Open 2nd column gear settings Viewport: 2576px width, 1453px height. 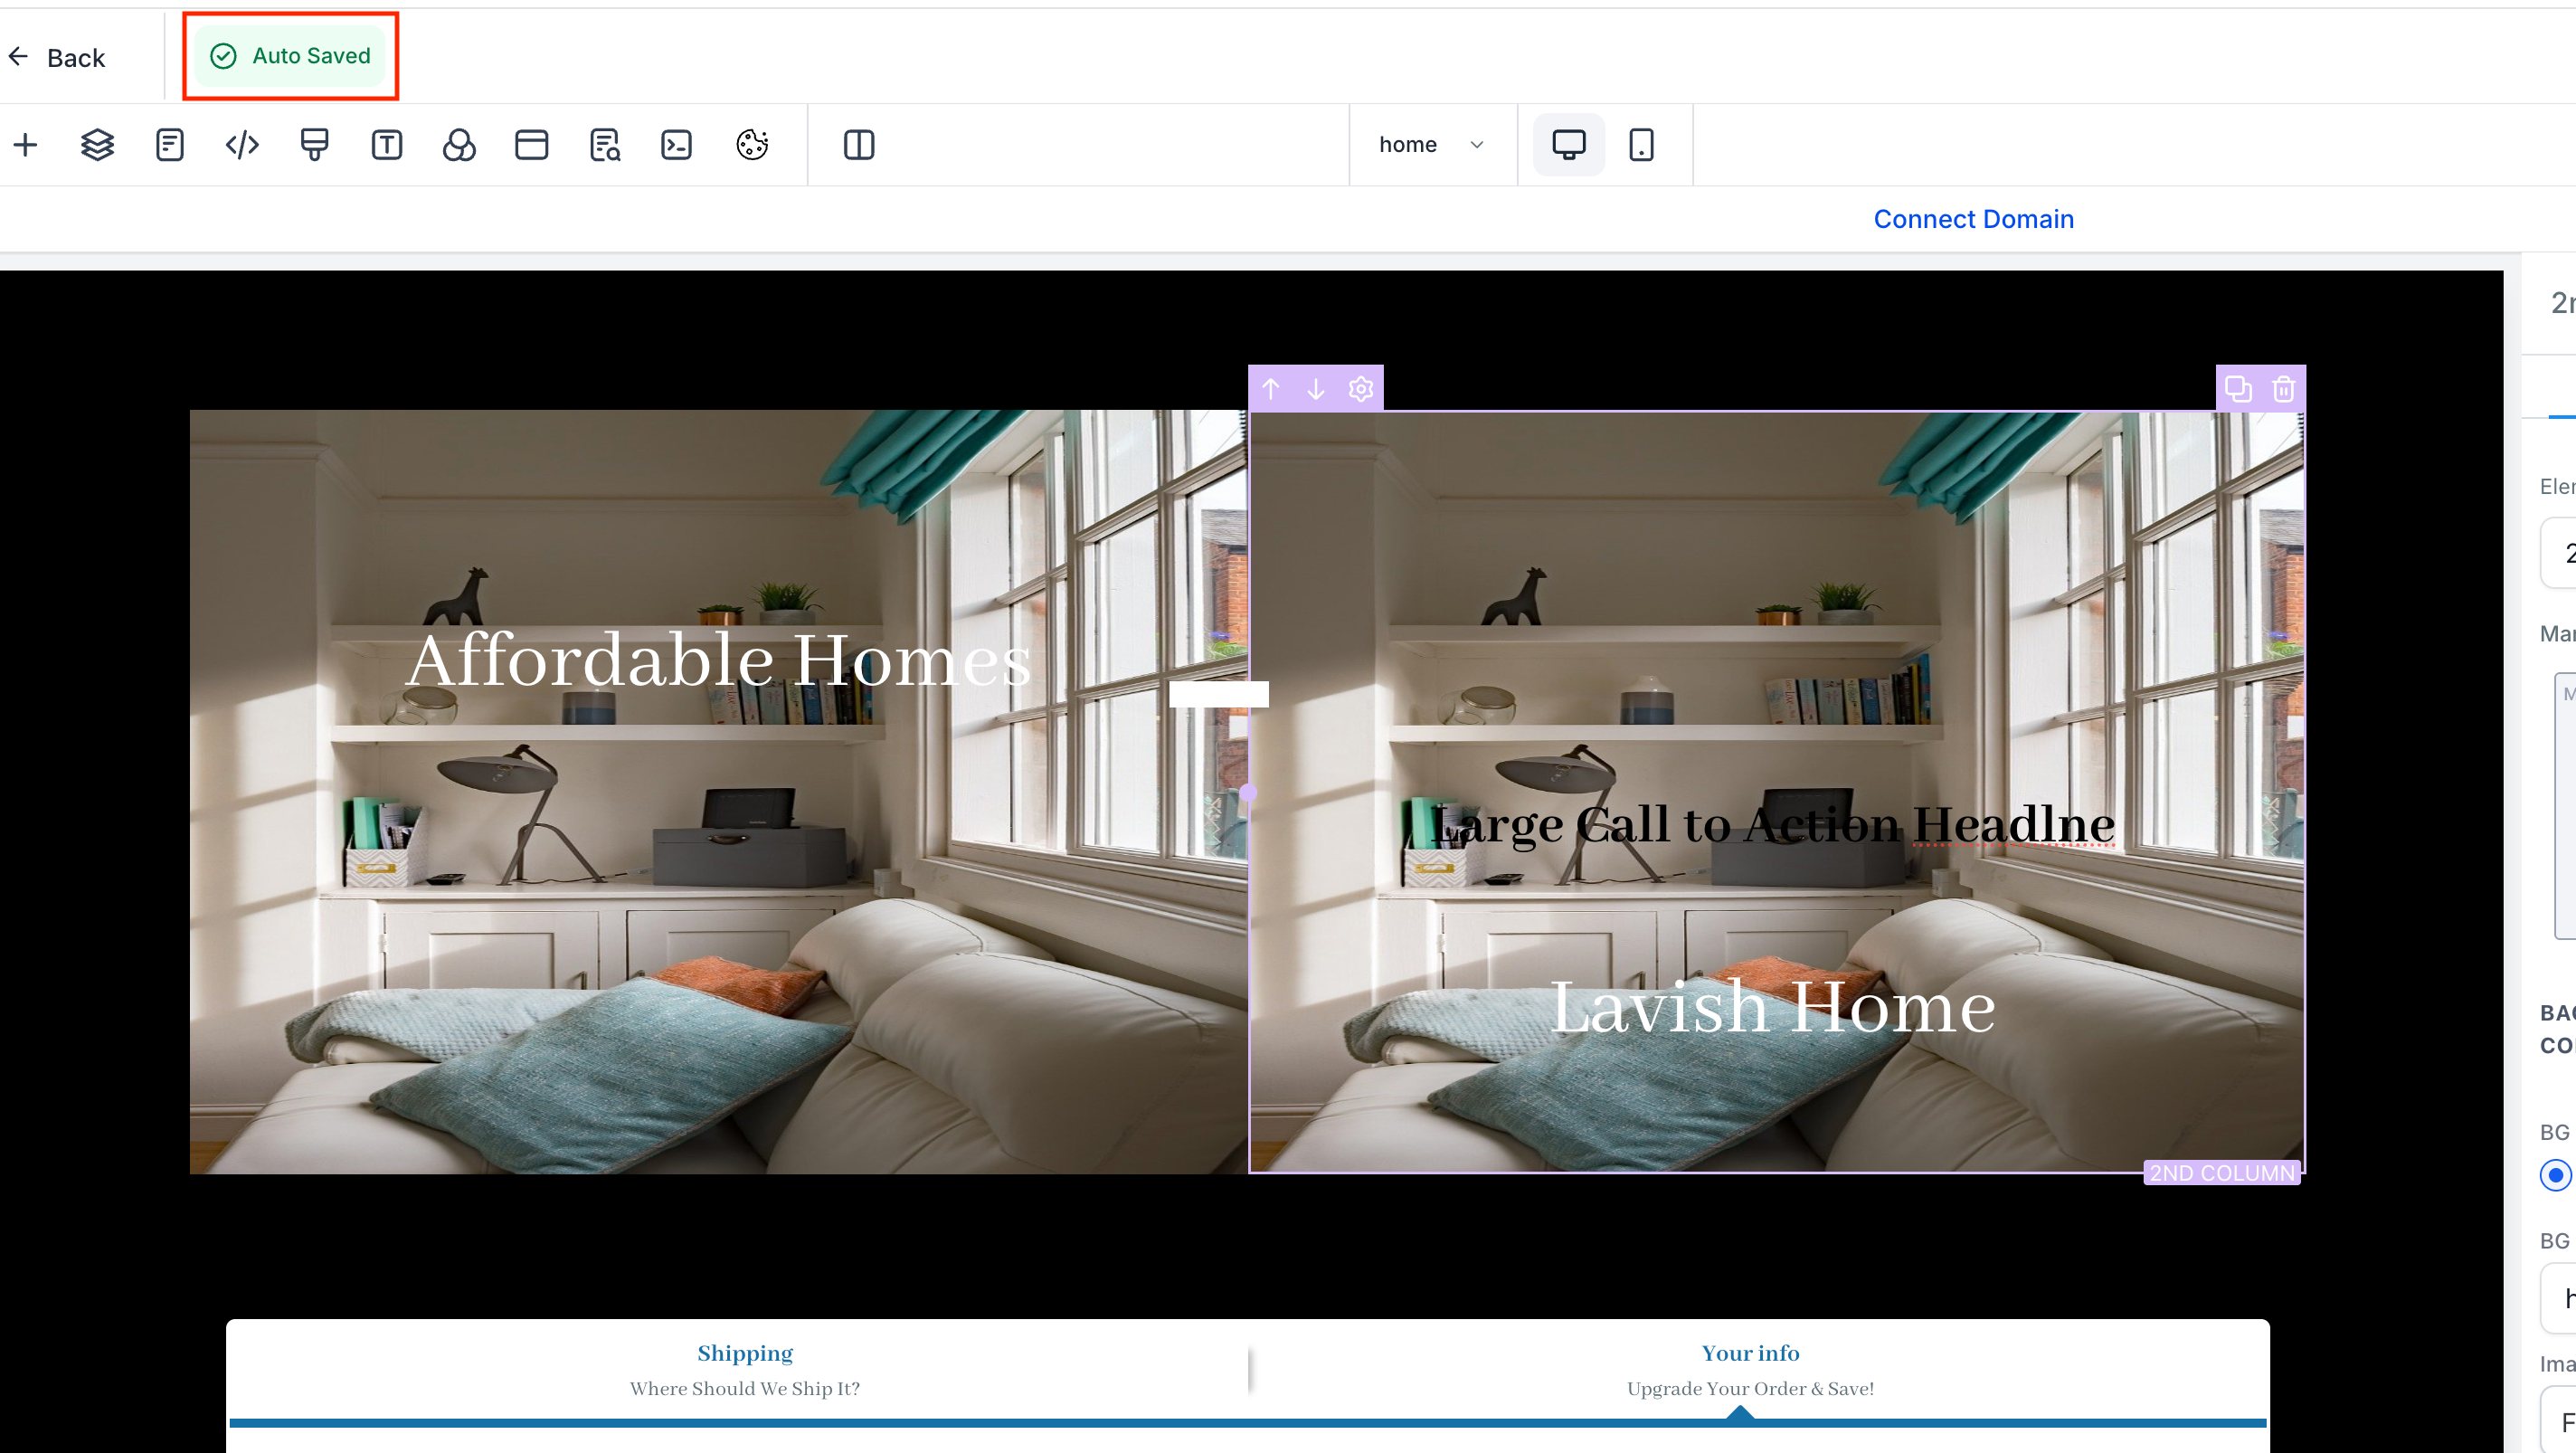(1361, 389)
